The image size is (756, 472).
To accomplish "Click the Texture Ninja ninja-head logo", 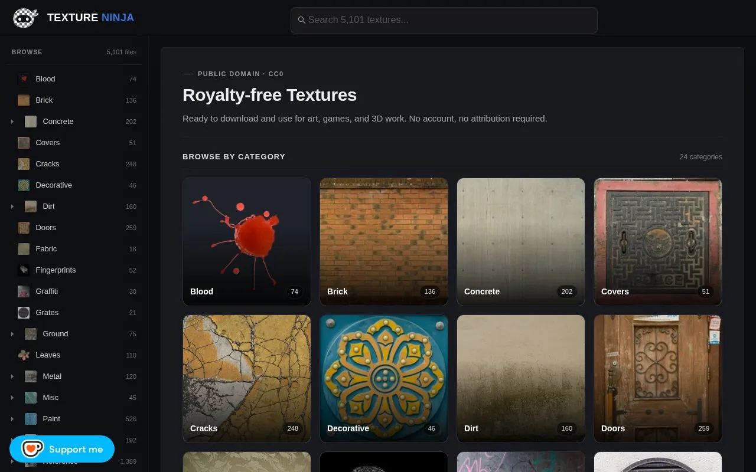I will [x=25, y=18].
